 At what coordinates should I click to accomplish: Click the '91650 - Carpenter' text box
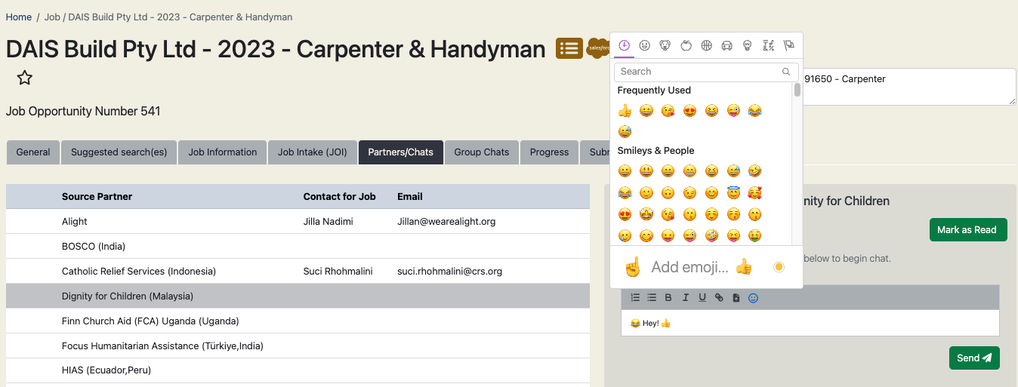click(910, 87)
